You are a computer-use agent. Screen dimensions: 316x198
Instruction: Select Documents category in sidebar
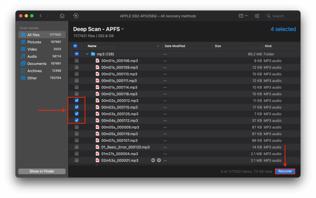pyautogui.click(x=42, y=63)
